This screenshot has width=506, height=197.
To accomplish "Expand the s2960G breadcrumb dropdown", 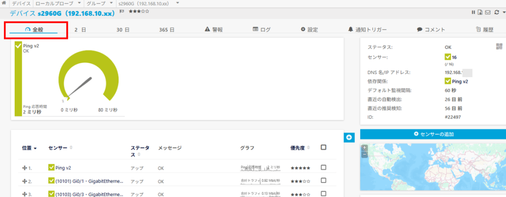I will pos(177,3).
